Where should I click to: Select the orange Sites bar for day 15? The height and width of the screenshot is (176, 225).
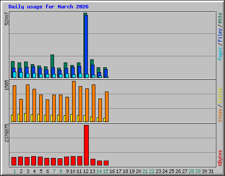click(x=107, y=106)
